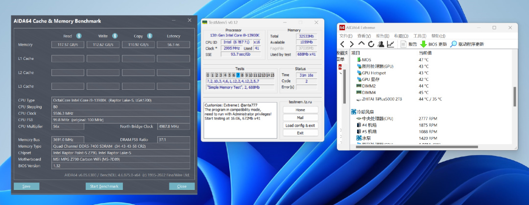Open the 工具(T) menu
This screenshot has height=205, width=529.
419,36
